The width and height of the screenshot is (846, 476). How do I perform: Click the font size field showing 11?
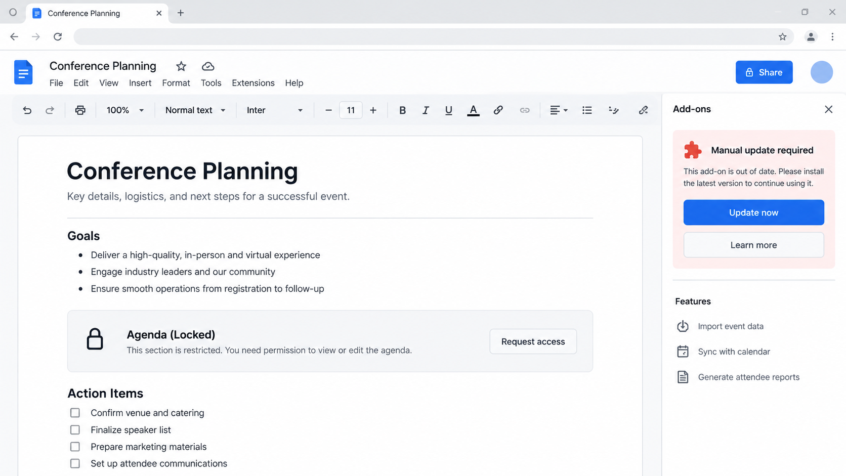pyautogui.click(x=351, y=110)
